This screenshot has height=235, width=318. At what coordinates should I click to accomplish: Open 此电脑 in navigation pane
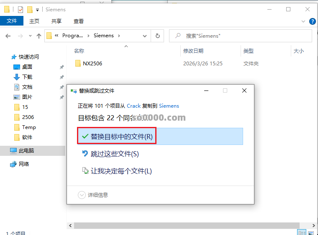(26, 151)
